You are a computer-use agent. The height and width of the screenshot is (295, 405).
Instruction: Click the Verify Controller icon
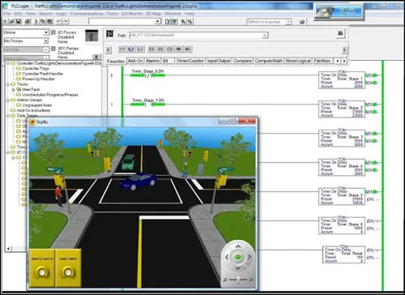click(174, 21)
